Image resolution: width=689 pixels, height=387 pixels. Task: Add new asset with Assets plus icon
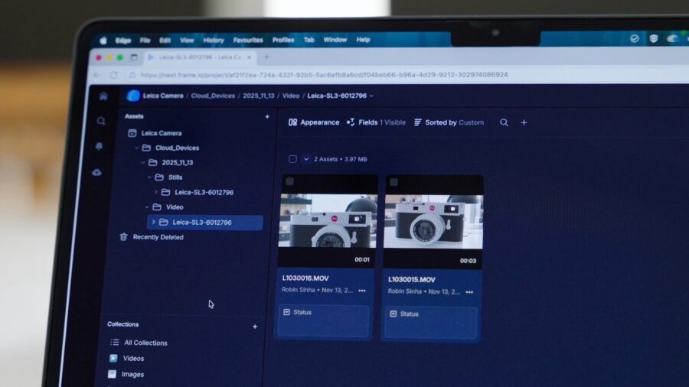point(267,117)
